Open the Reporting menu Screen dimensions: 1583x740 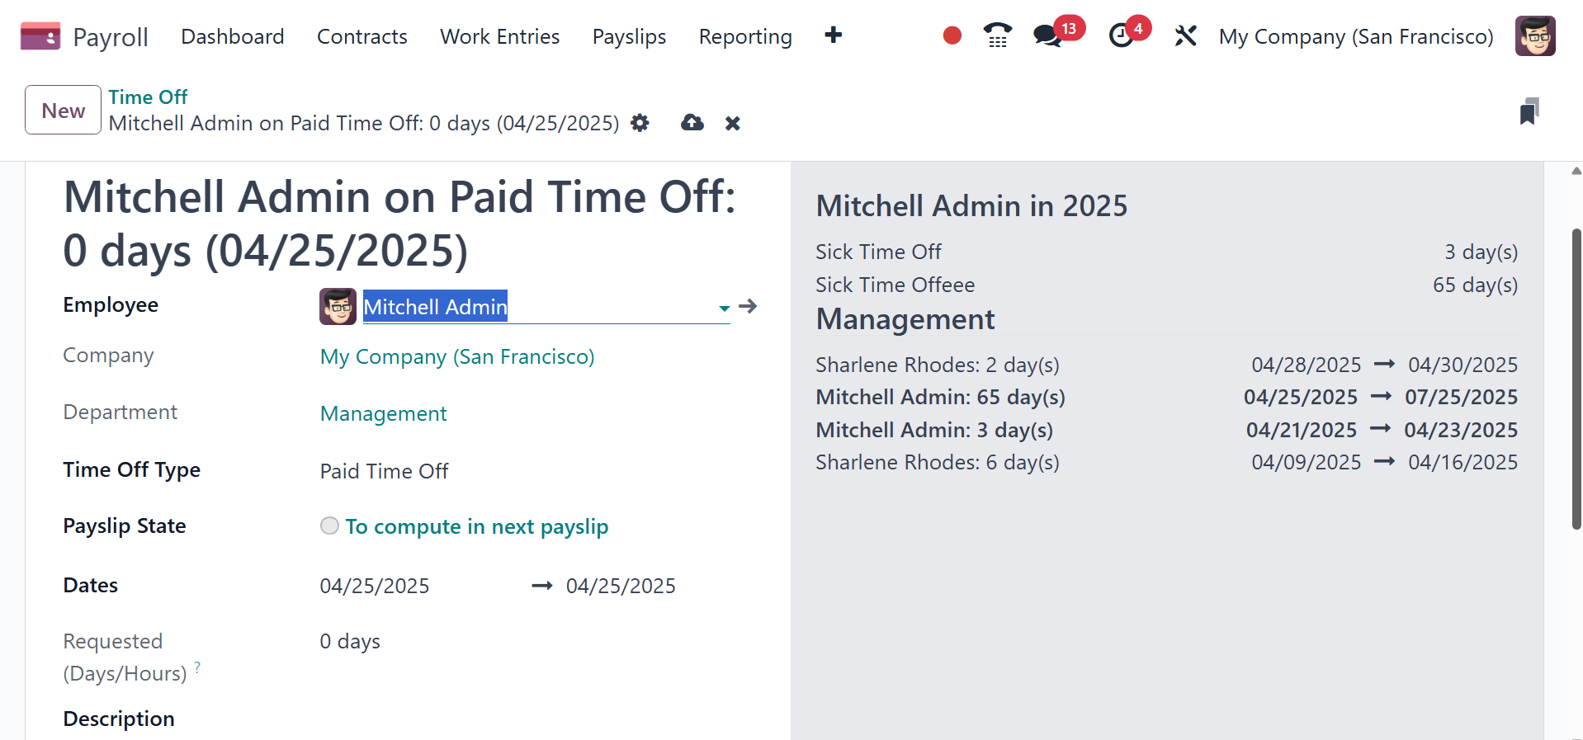point(744,36)
